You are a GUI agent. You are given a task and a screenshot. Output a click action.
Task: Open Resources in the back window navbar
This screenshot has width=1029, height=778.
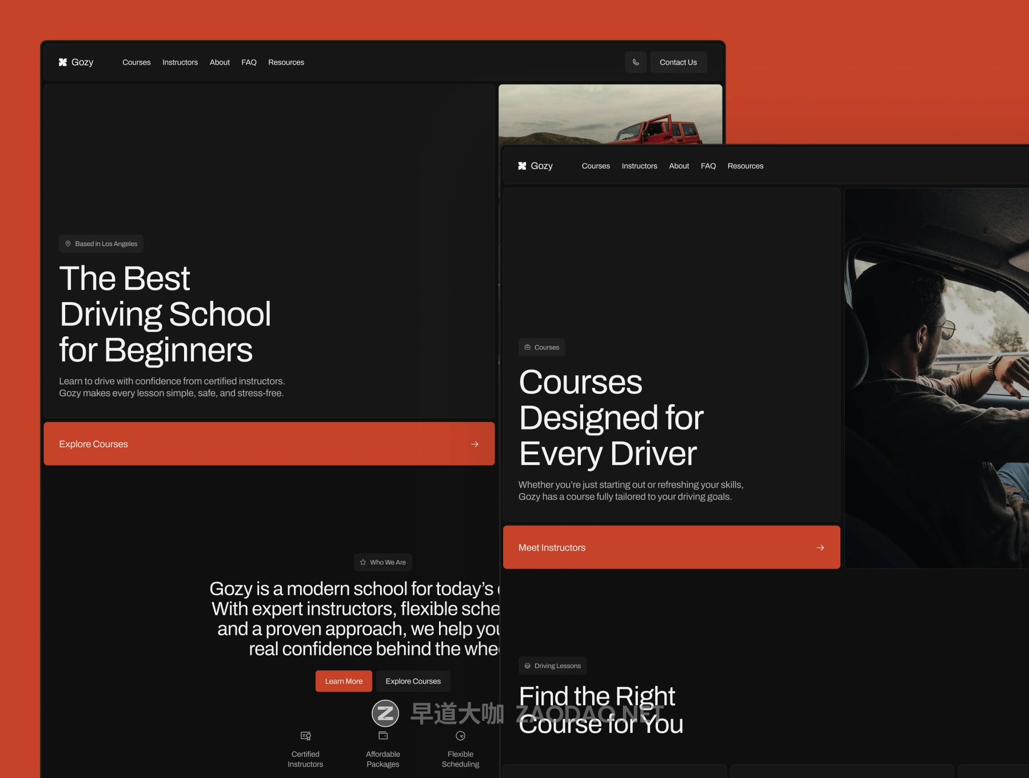click(286, 62)
